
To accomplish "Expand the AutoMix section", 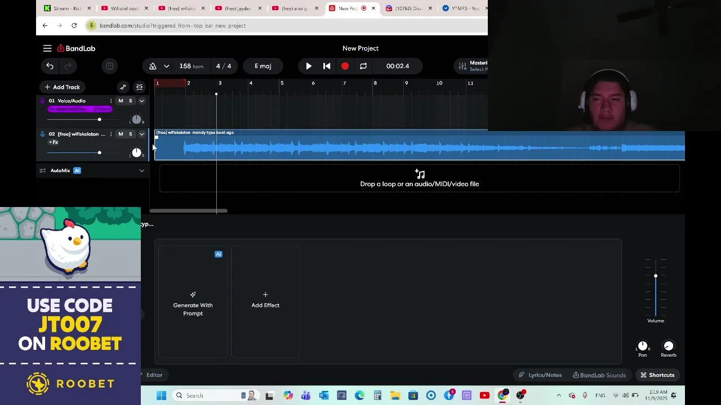I will tap(142, 170).
